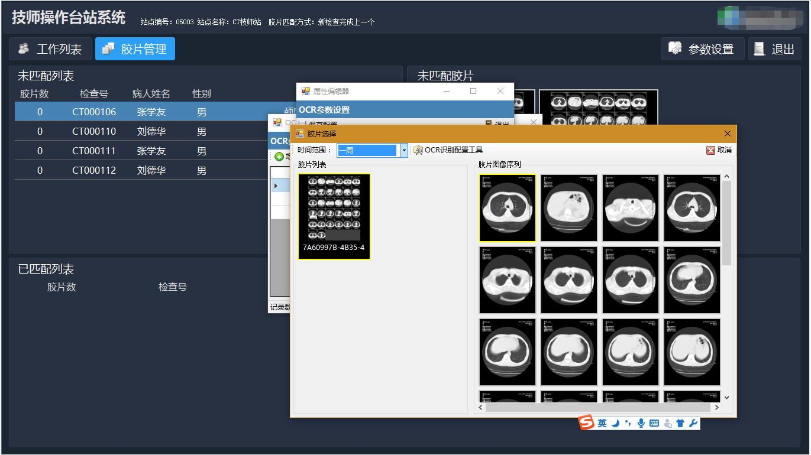This screenshot has height=455, width=811.
Task: Click the green plus add icon in the OCR window
Action: point(279,157)
